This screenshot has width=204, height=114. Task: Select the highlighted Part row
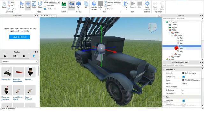coord(182,46)
